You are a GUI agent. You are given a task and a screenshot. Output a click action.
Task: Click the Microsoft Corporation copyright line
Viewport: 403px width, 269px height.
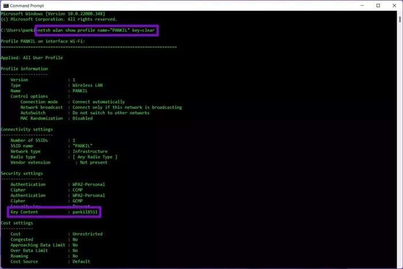click(59, 19)
